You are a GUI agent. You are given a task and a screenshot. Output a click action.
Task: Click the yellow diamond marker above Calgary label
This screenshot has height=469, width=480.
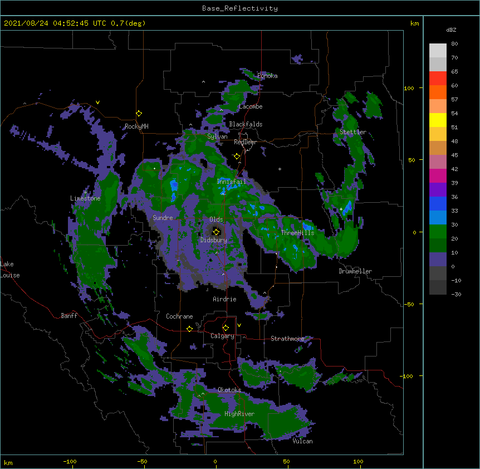point(226,328)
